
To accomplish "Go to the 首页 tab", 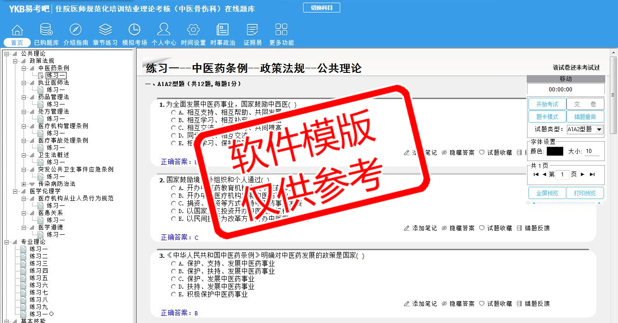I will pos(17,43).
